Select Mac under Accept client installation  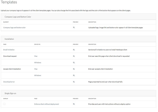36,69
